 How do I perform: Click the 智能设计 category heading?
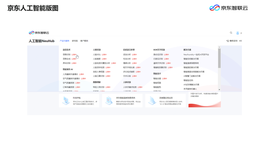[x=157, y=73]
